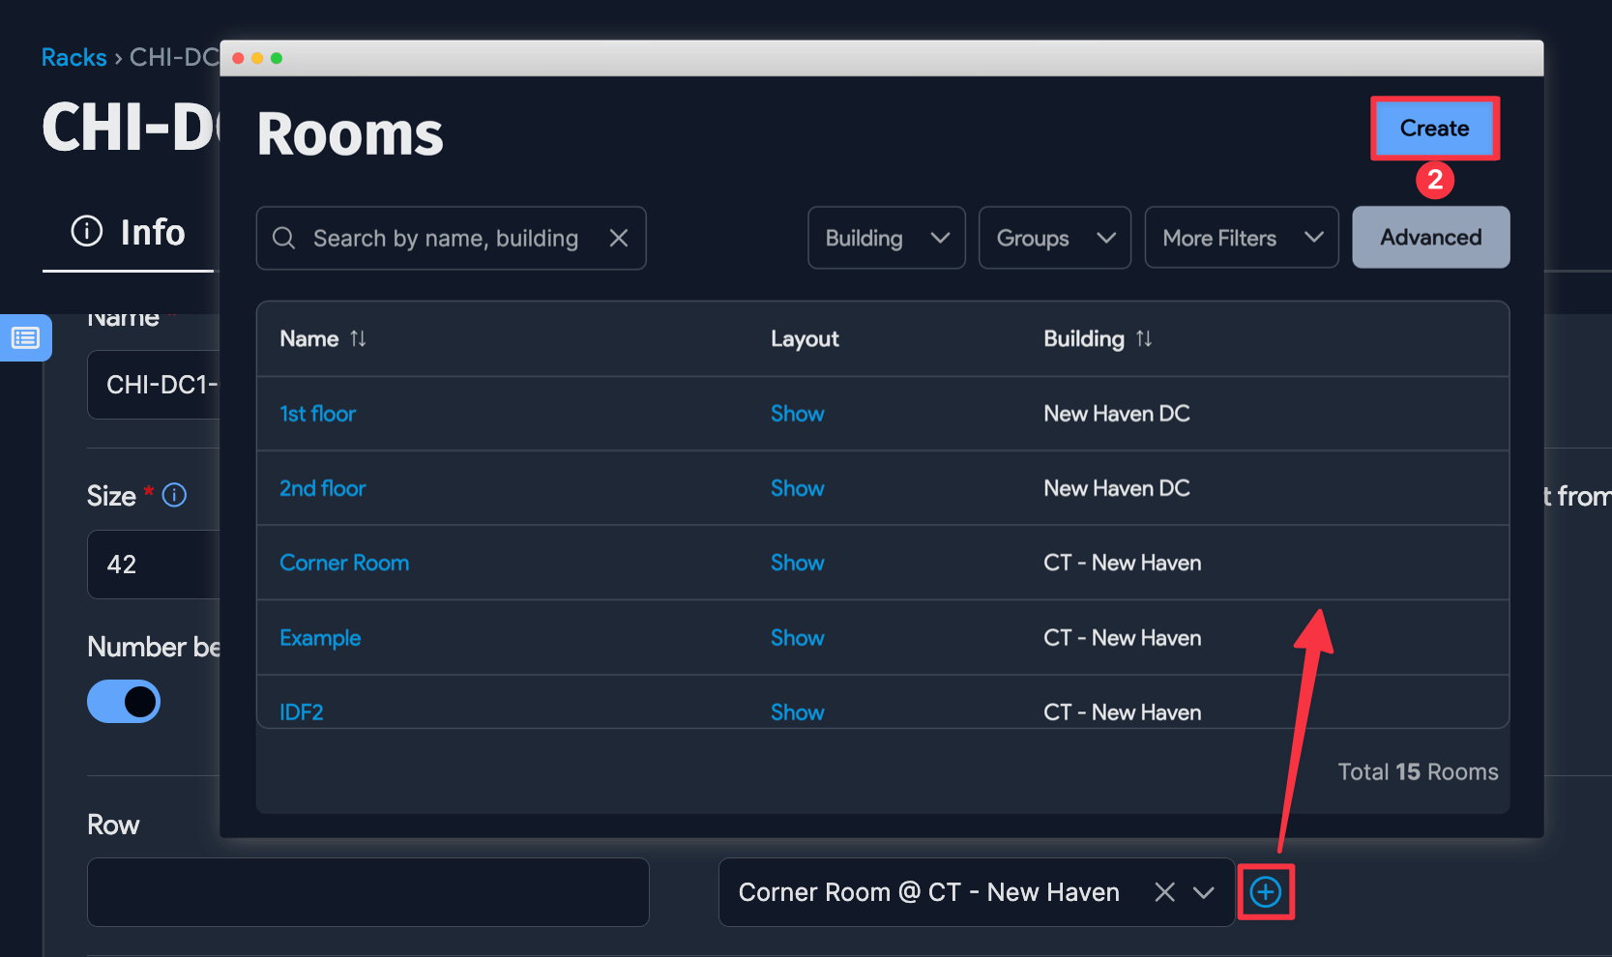Click the magnifier search icon
Screen dimensions: 1612x957
pos(283,238)
